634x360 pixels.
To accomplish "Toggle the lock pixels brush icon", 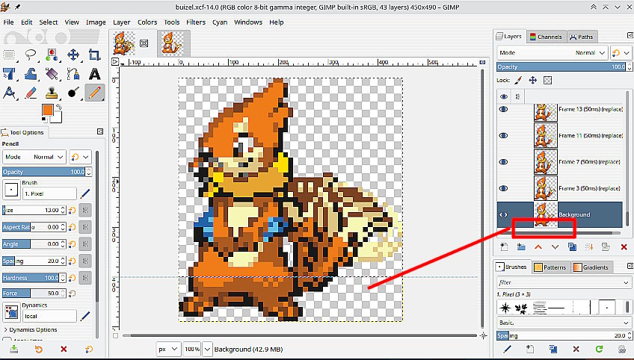I will pyautogui.click(x=518, y=81).
